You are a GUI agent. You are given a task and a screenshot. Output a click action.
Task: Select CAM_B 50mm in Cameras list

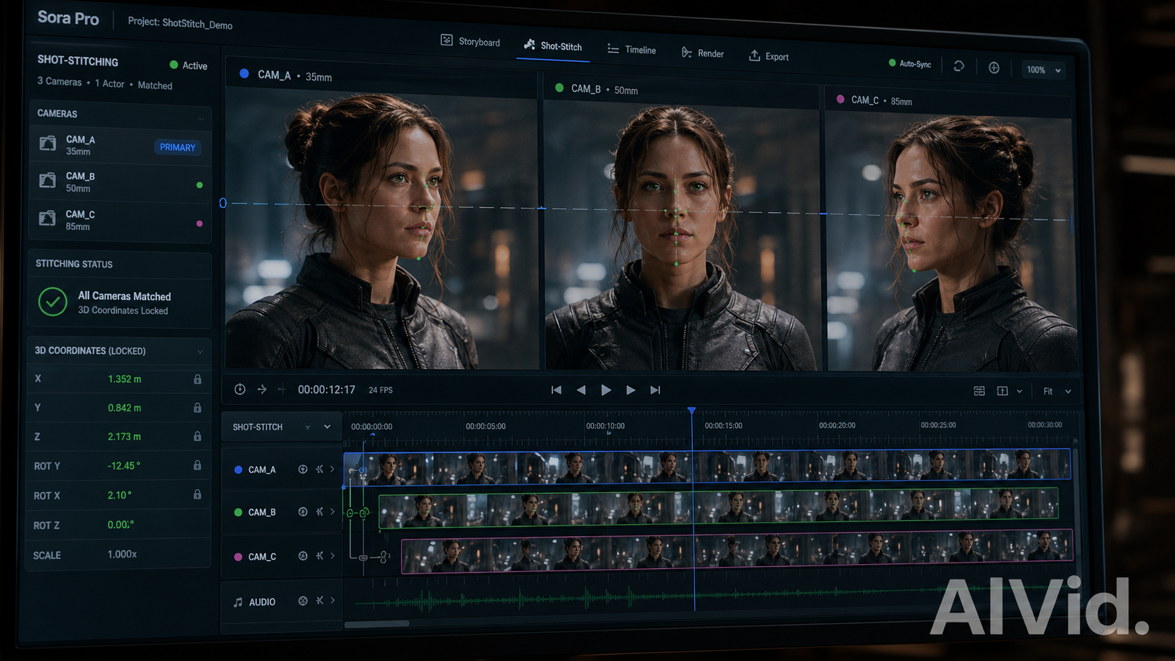tap(119, 183)
